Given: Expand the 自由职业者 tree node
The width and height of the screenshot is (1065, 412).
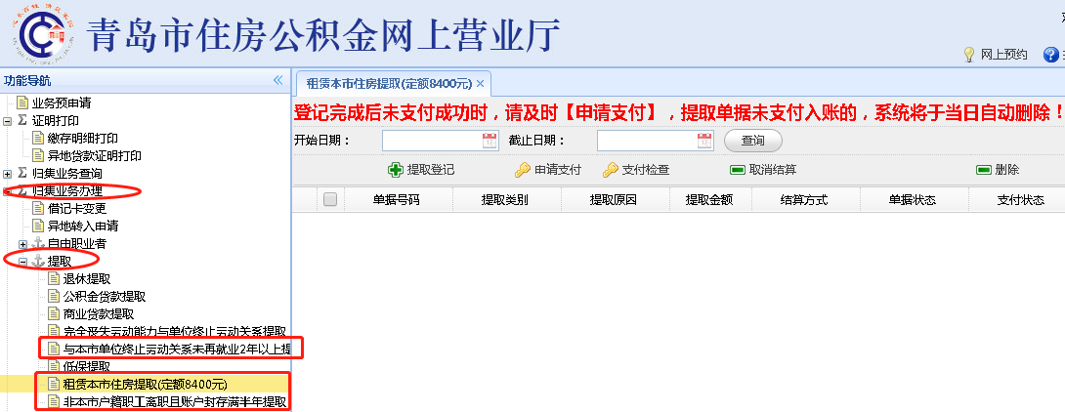Looking at the screenshot, I should pos(24,243).
